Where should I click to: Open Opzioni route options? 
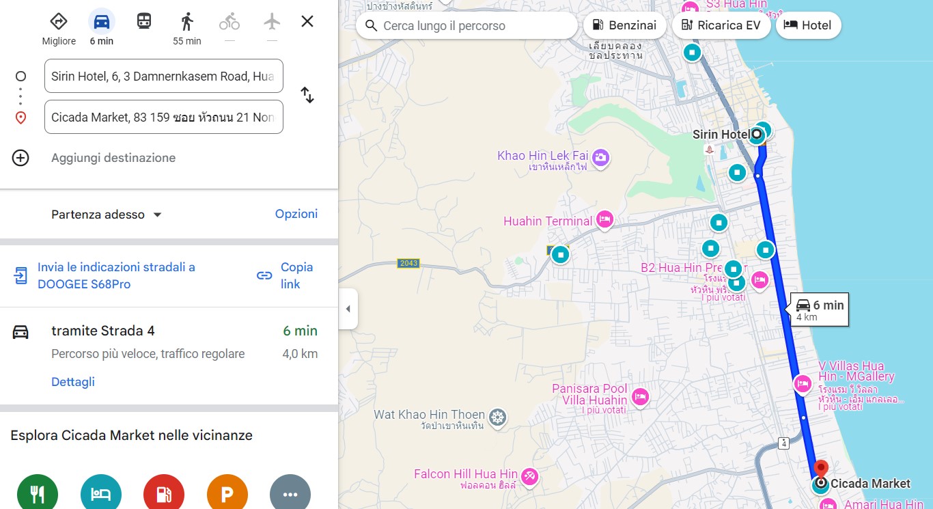pos(296,214)
